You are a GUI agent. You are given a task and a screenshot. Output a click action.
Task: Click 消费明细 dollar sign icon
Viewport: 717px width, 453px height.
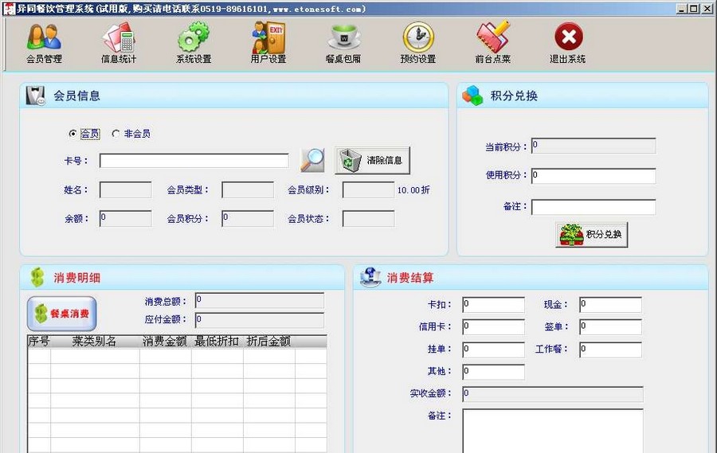tap(37, 278)
